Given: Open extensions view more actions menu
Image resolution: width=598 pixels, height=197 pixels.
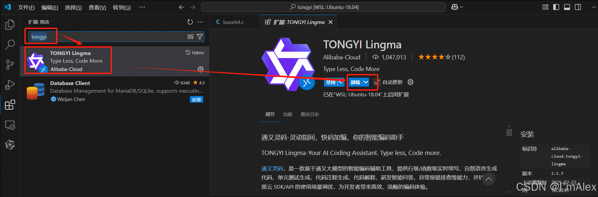Looking at the screenshot, I should tap(200, 22).
